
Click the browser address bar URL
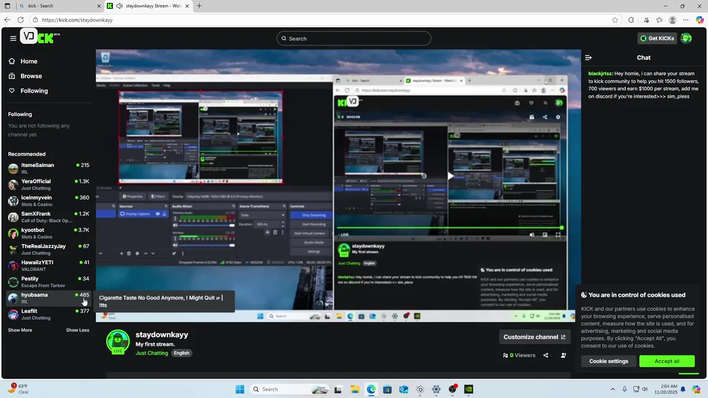pos(77,20)
